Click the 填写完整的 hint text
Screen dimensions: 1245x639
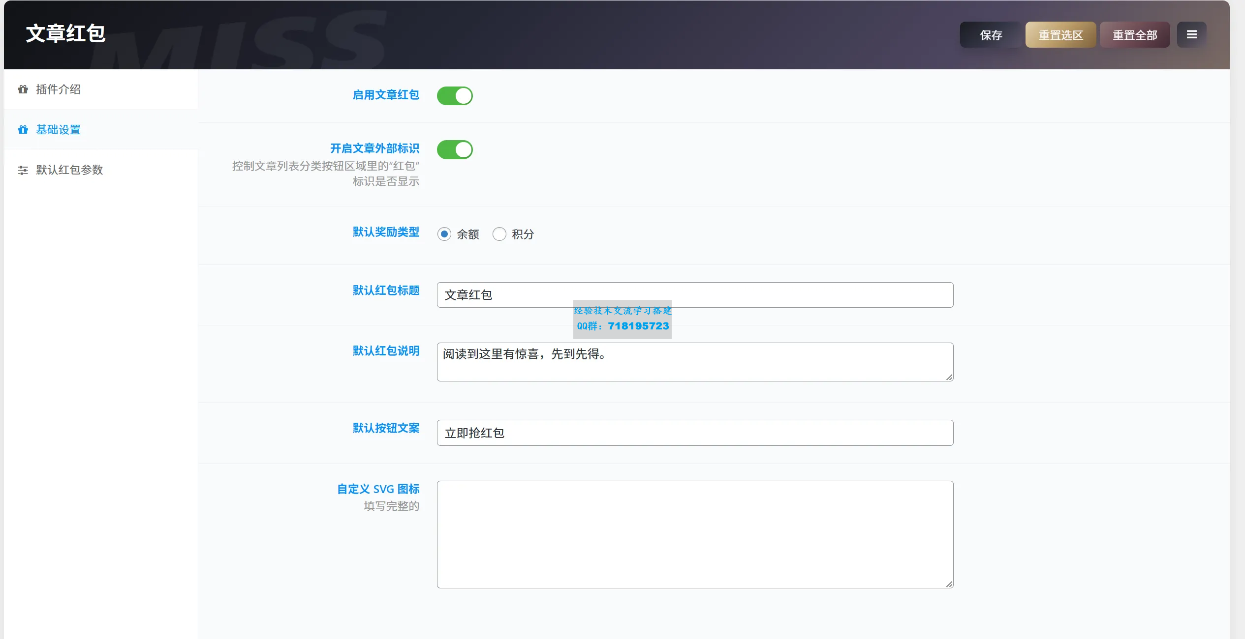(392, 506)
